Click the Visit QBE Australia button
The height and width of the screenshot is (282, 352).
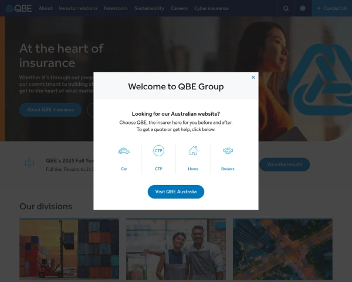click(x=176, y=192)
